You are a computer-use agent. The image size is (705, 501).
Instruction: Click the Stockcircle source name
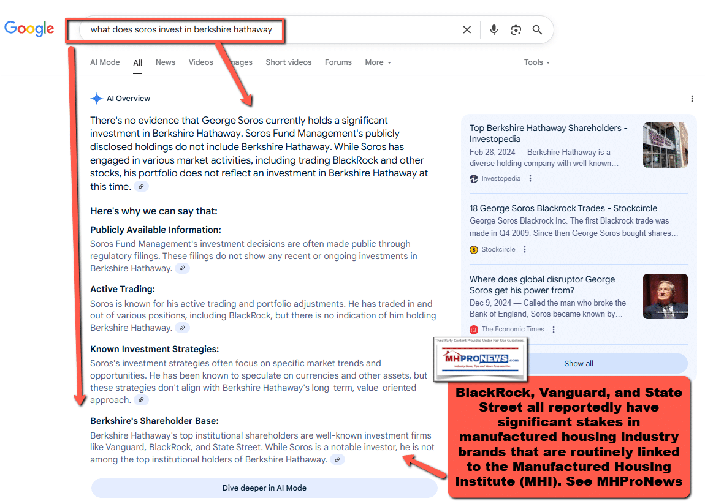(498, 249)
